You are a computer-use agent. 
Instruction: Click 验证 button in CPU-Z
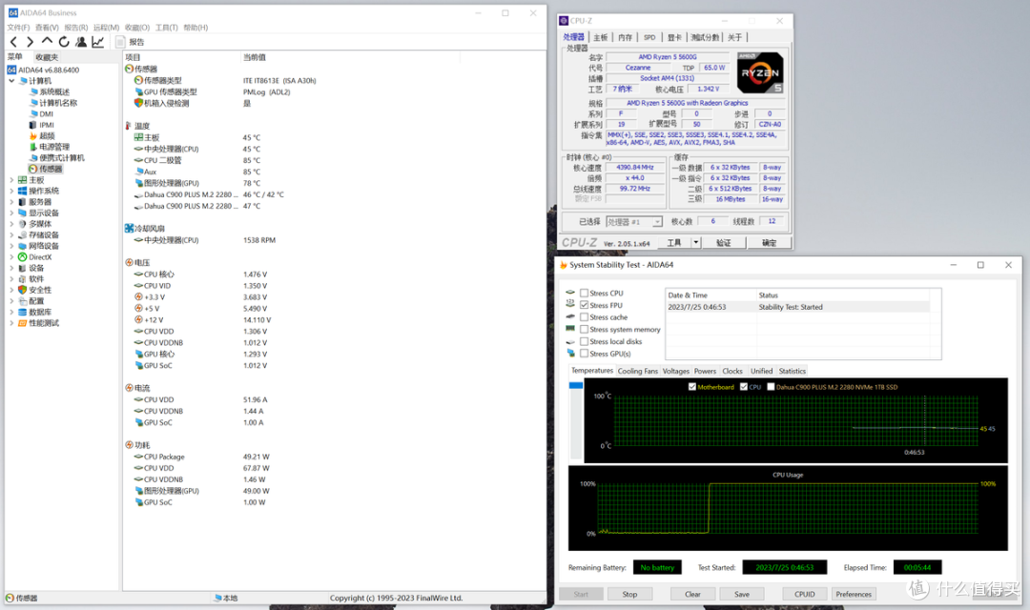tap(723, 243)
